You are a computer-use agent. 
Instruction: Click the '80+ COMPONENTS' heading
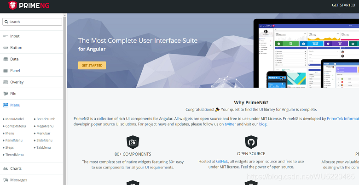click(x=133, y=154)
